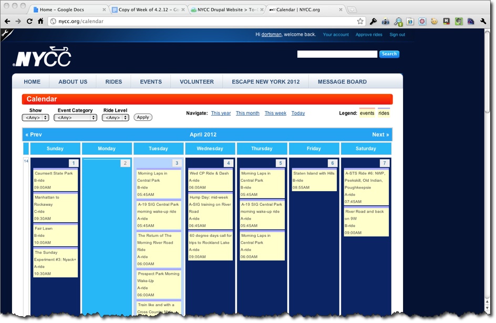Open the Ride Level dropdown

tap(116, 118)
